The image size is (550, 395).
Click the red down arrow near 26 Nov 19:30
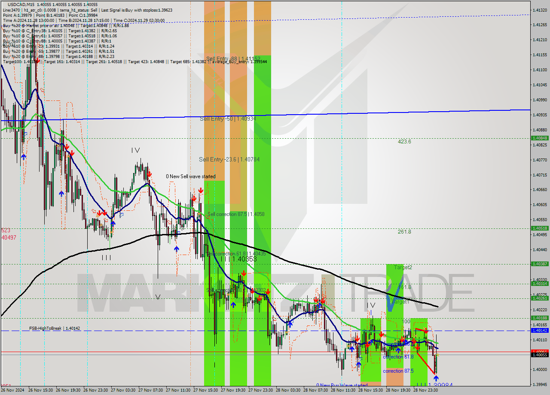67,147
